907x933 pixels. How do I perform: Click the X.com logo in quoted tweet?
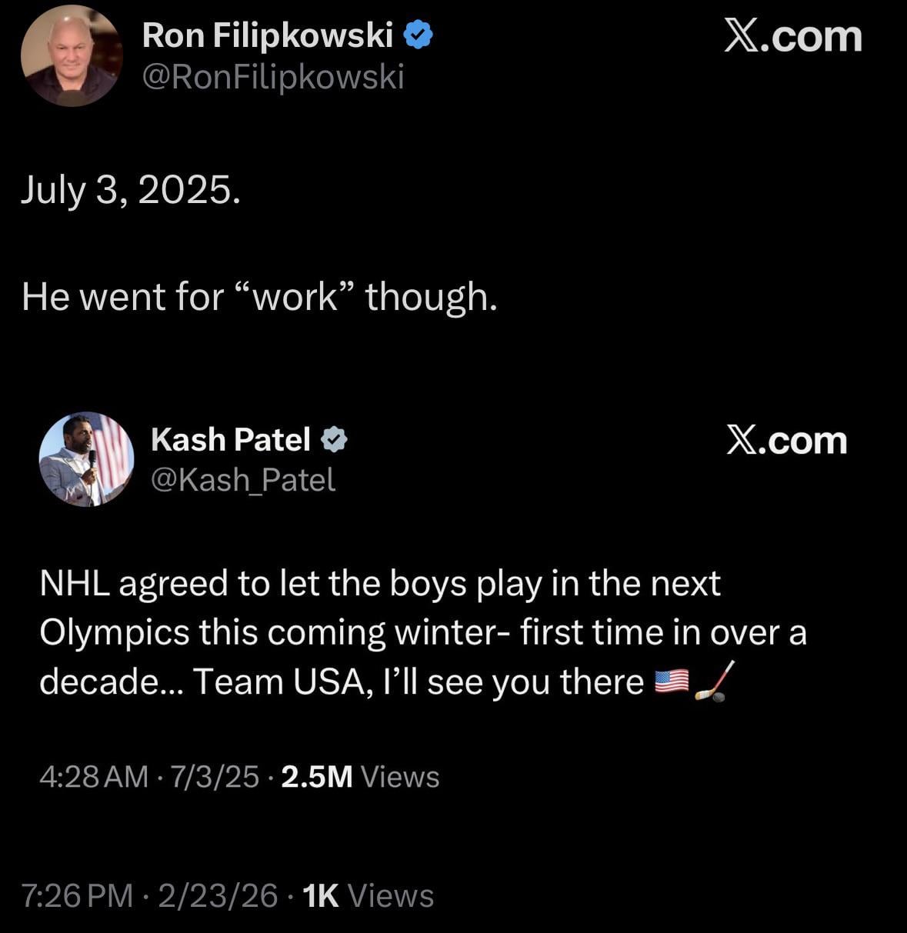click(786, 441)
